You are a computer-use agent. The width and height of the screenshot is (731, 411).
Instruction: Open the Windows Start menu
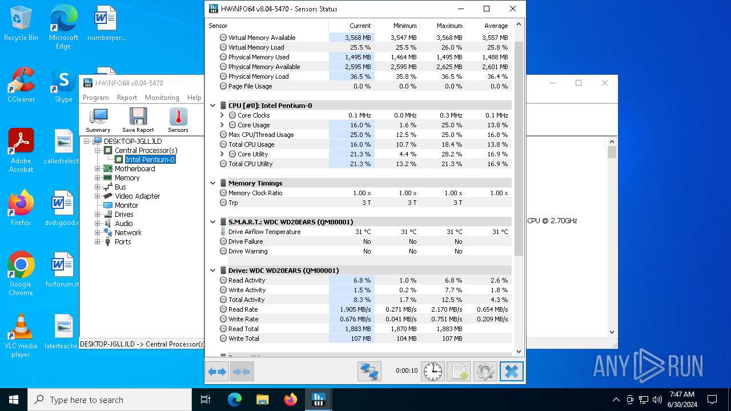[14, 400]
